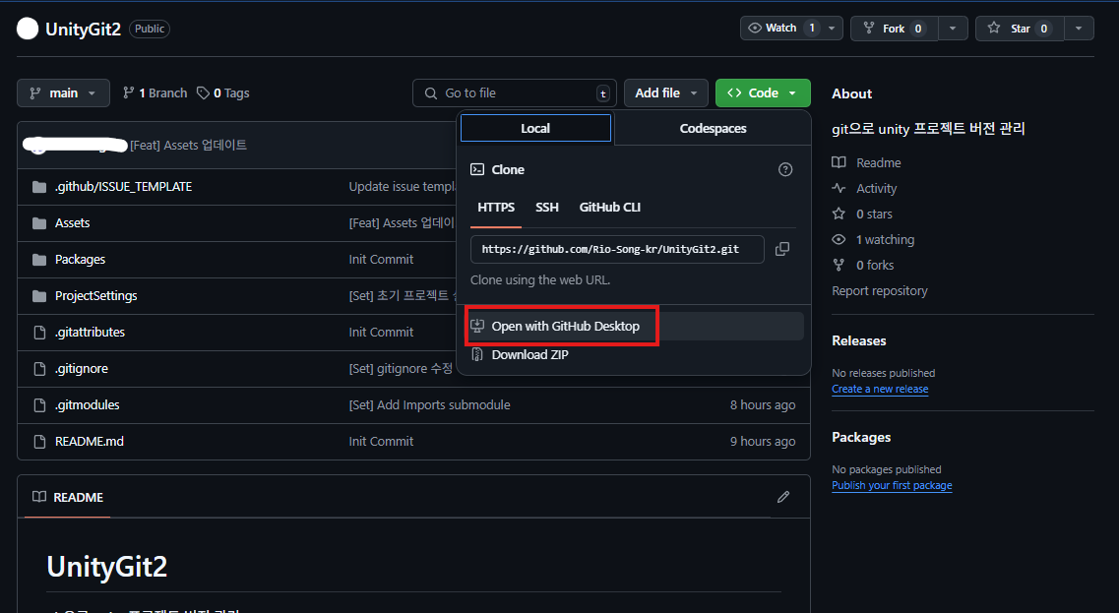Toggle the green Code dropdown button
1119x613 pixels.
coord(763,92)
